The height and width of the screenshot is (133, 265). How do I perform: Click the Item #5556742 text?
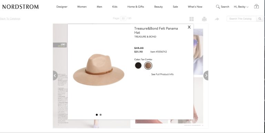click(x=158, y=52)
